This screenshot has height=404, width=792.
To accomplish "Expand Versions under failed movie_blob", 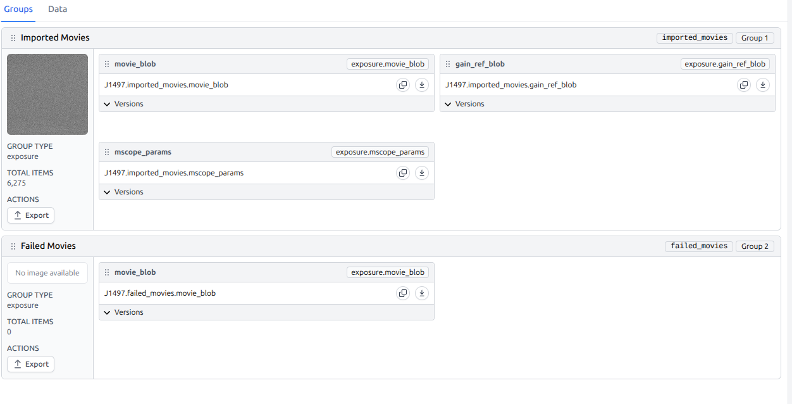I will click(x=124, y=312).
